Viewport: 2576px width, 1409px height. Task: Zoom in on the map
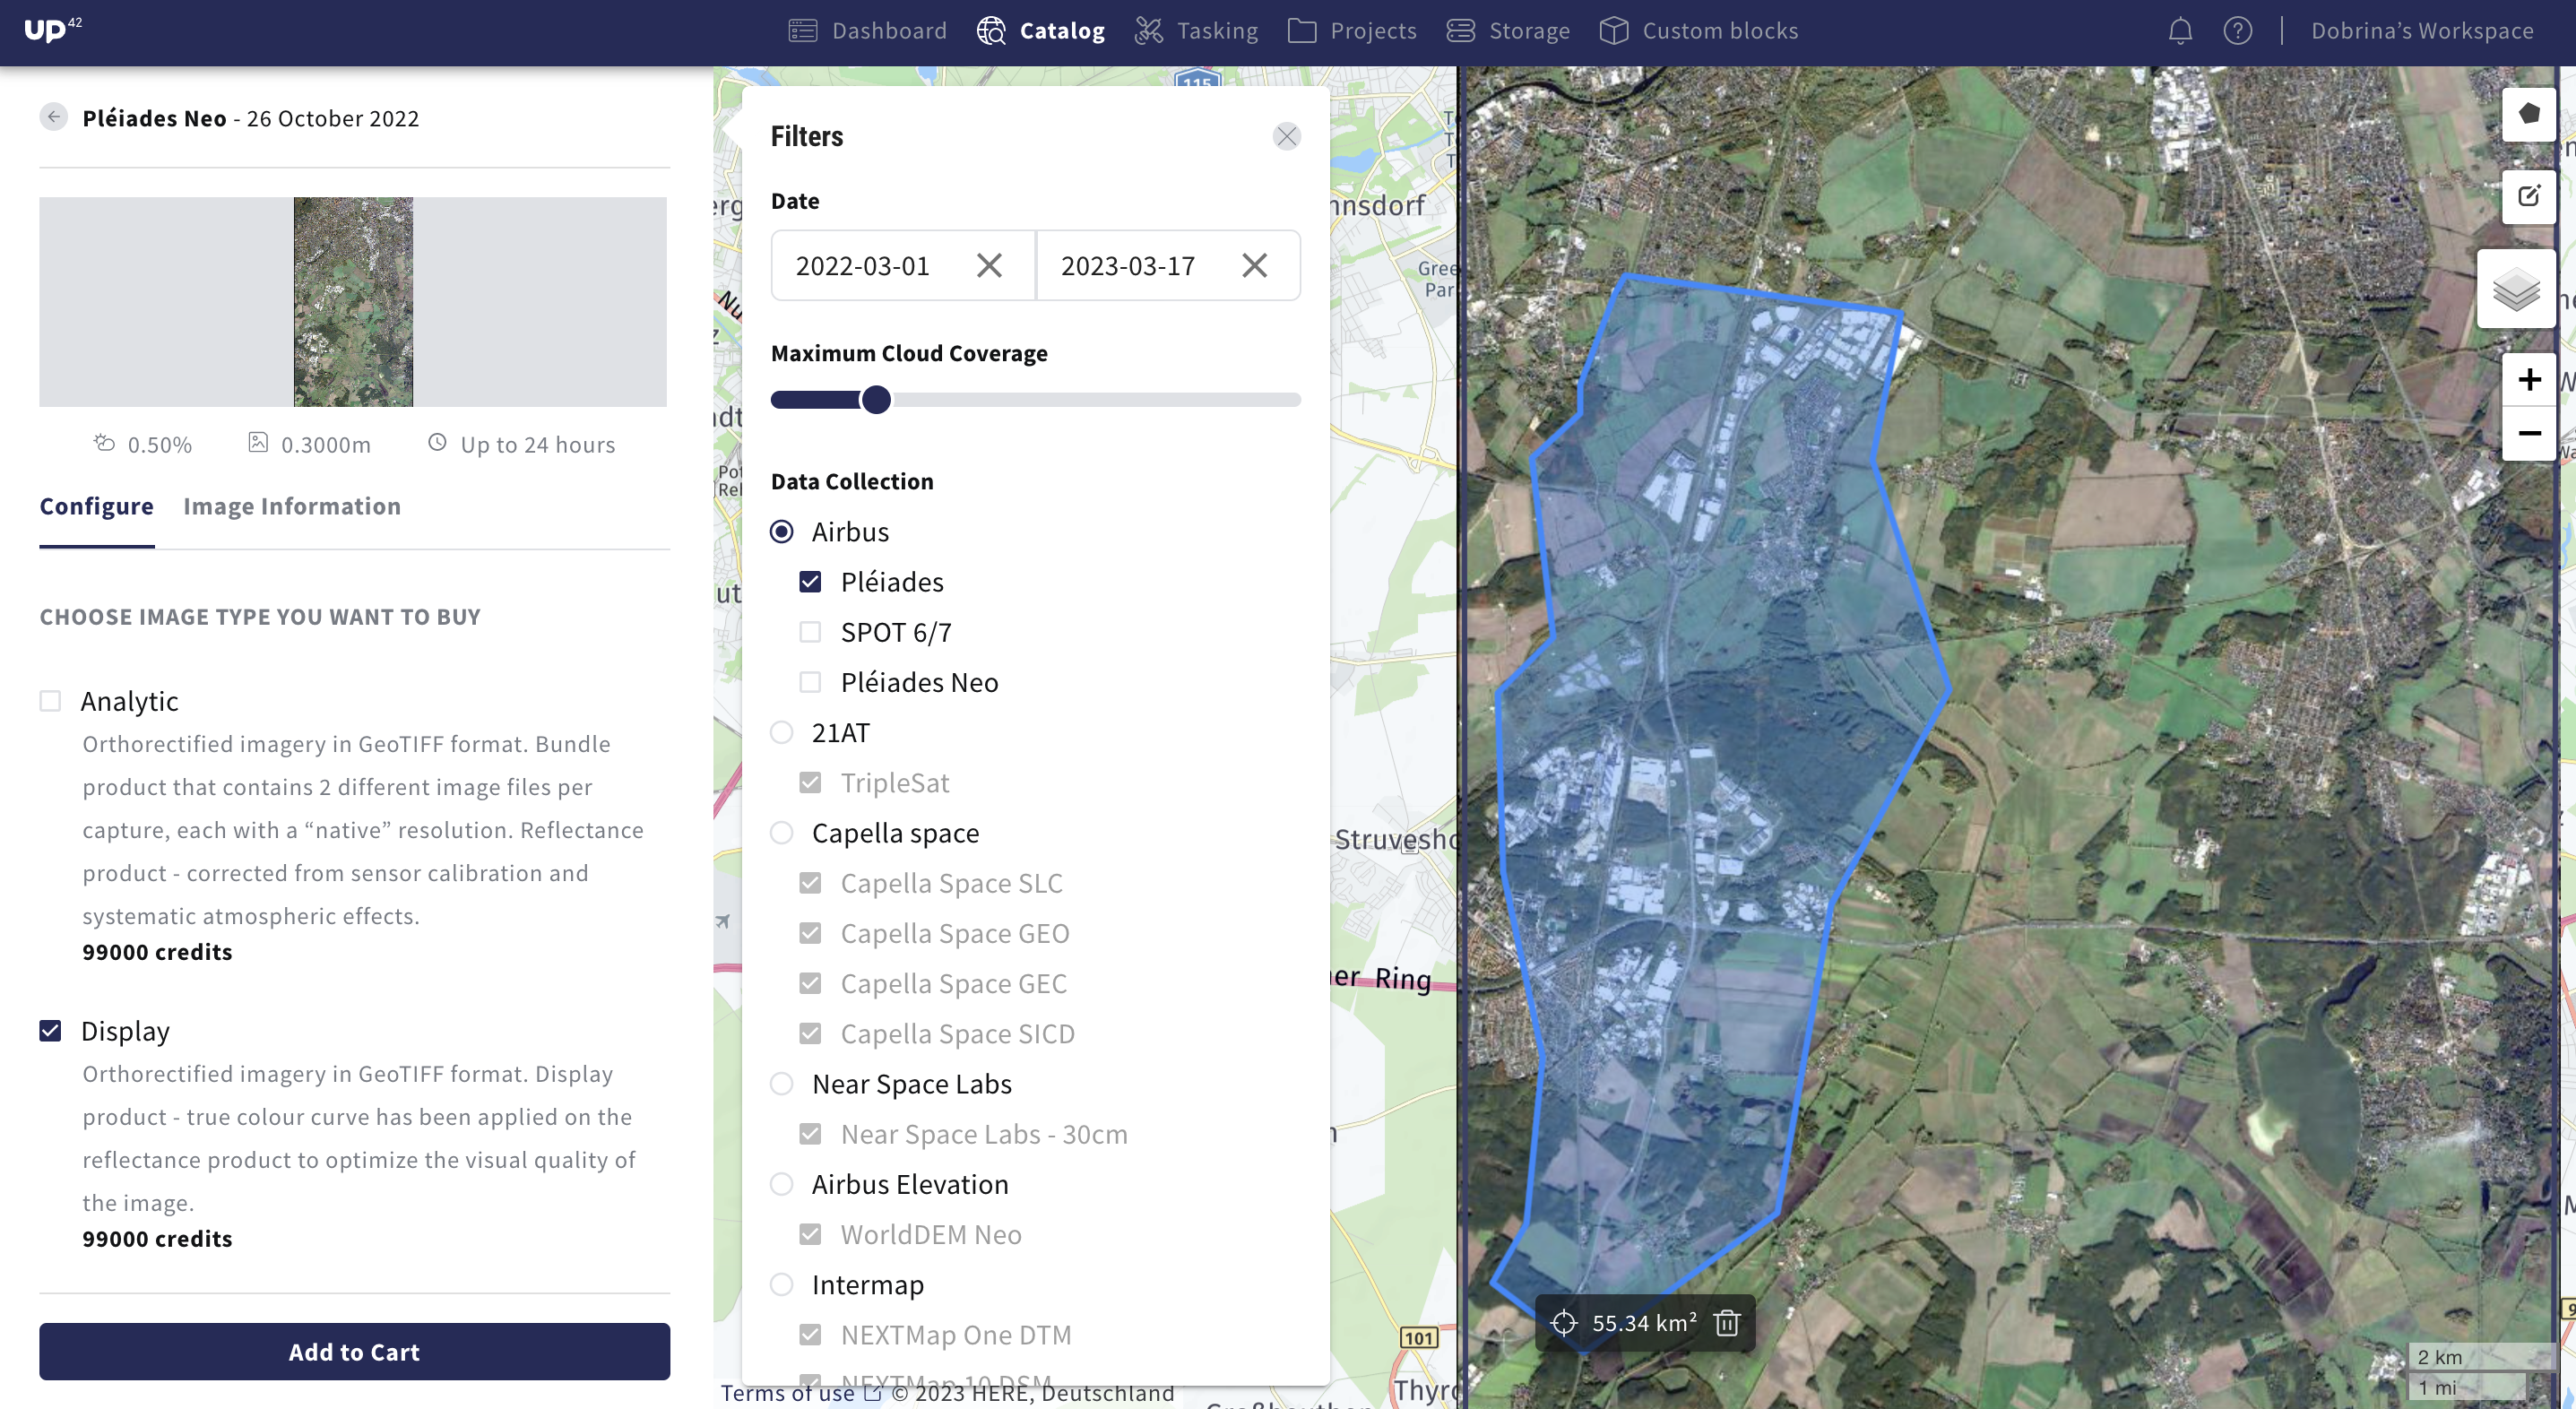2529,380
